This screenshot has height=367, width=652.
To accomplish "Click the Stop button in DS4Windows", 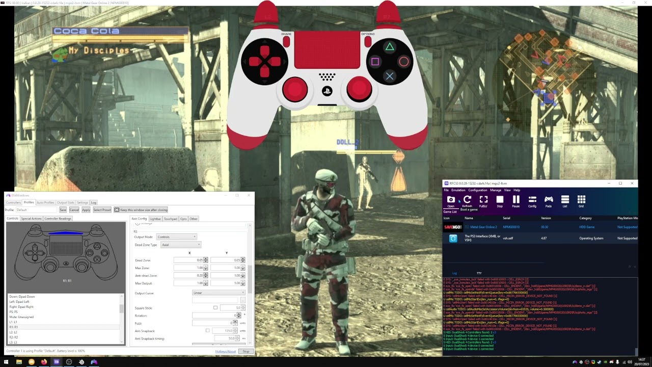I will [x=246, y=351].
